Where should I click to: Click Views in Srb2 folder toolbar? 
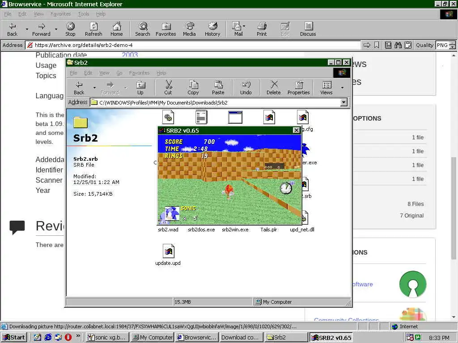tap(327, 88)
